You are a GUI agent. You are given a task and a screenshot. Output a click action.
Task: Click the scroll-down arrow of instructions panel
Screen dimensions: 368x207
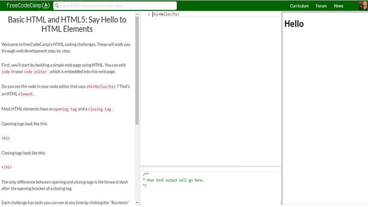137,202
